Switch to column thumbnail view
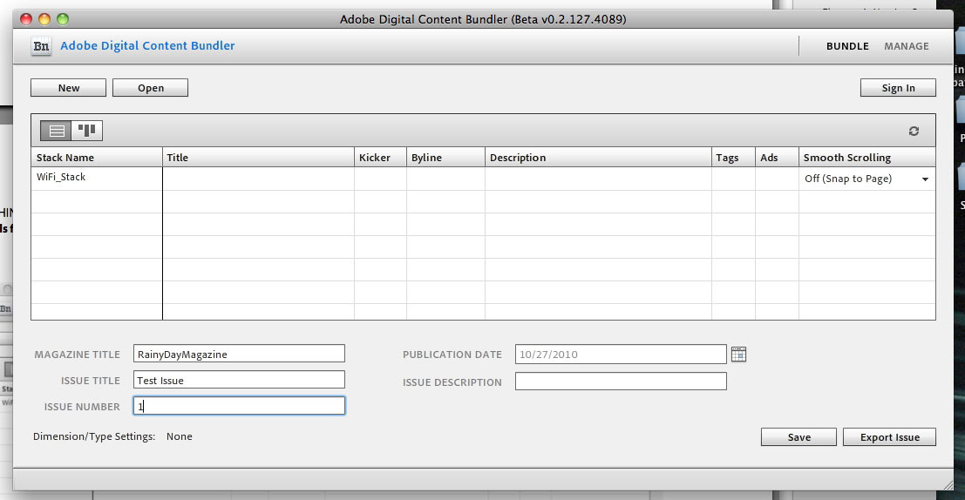 tap(87, 131)
